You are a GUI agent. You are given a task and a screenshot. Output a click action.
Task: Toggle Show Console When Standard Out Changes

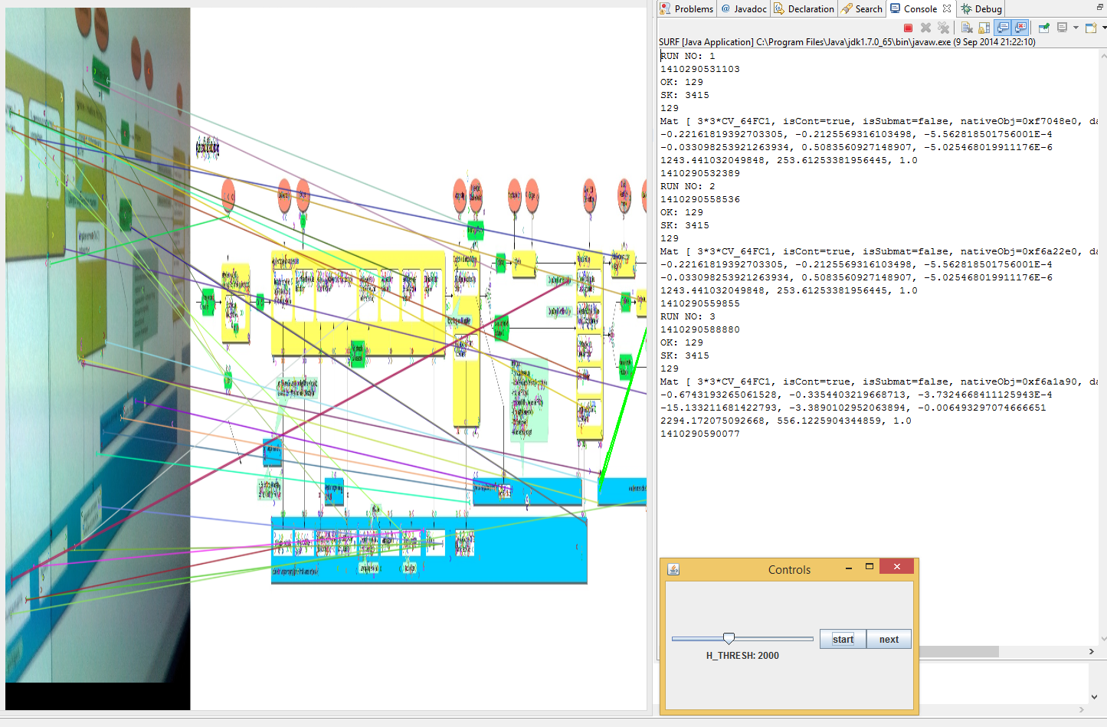1003,28
